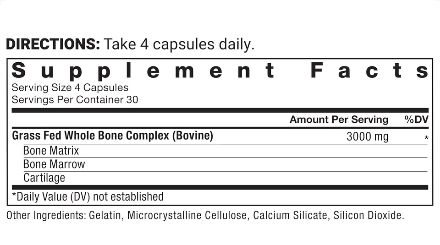Viewport: 440px width, 245px height.
Task: Select the "Serving Size 4 Capsules" line
Action: [x=70, y=87]
